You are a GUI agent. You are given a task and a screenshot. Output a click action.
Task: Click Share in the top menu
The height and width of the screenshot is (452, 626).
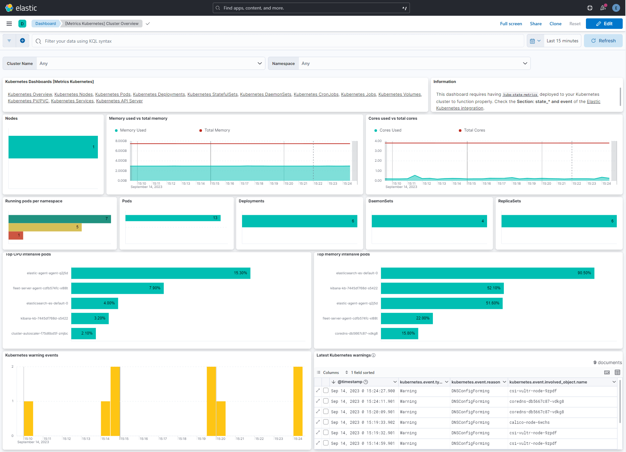pos(536,24)
